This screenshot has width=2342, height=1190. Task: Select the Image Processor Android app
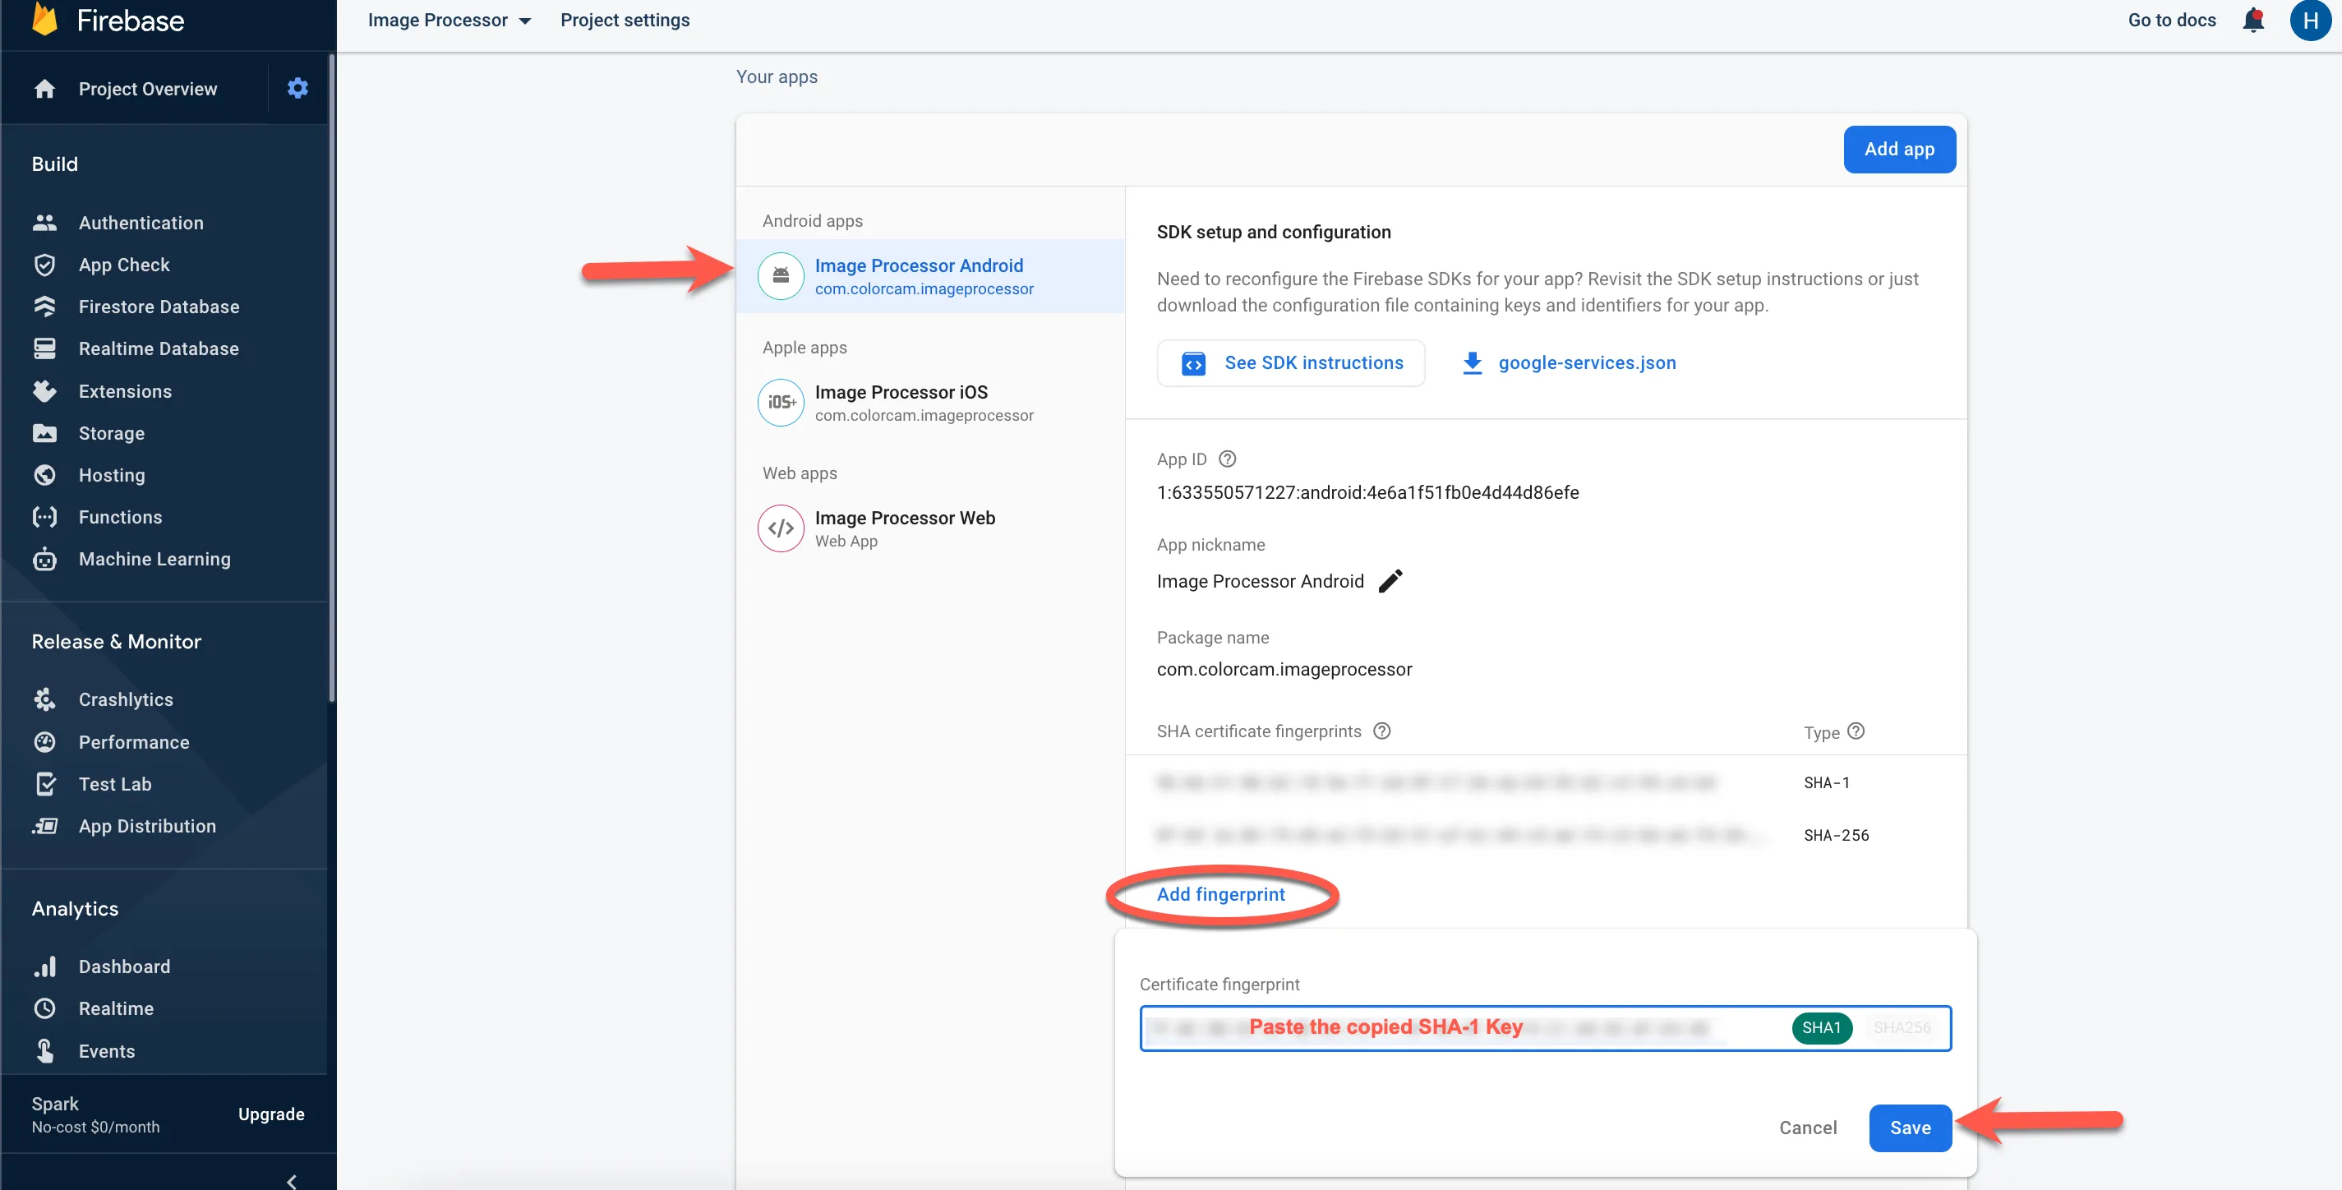tap(929, 275)
